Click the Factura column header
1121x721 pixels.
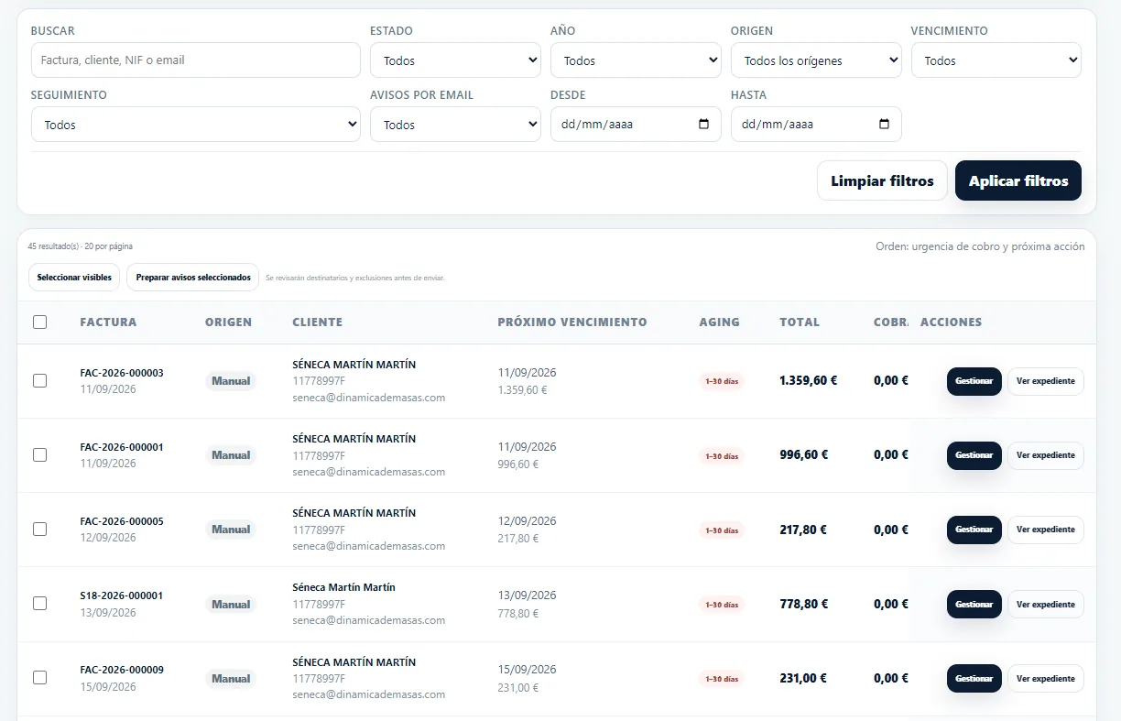click(x=108, y=322)
